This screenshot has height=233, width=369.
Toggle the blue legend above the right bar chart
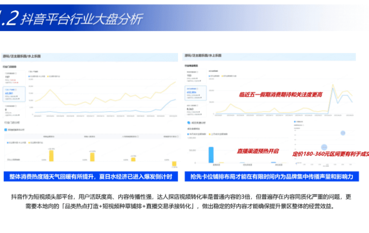188,134
